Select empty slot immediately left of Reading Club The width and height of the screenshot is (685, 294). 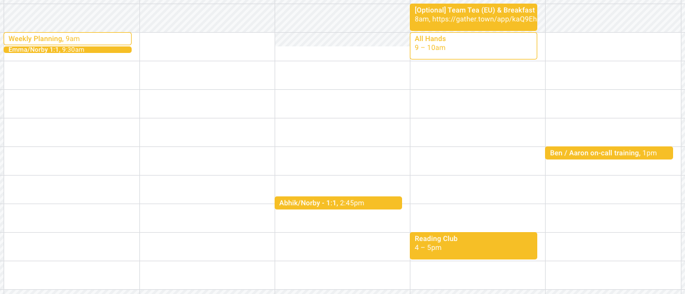pyautogui.click(x=342, y=246)
